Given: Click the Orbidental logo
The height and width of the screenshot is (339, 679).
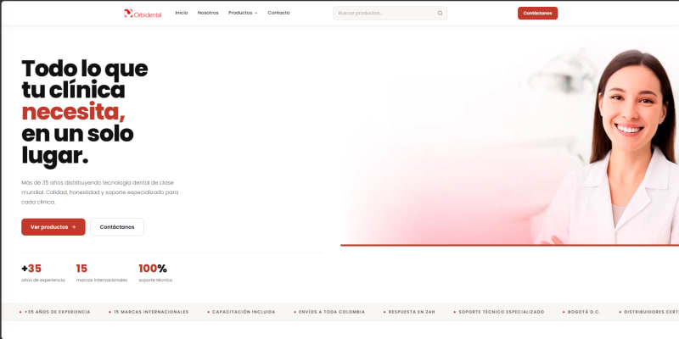Looking at the screenshot, I should (x=143, y=14).
